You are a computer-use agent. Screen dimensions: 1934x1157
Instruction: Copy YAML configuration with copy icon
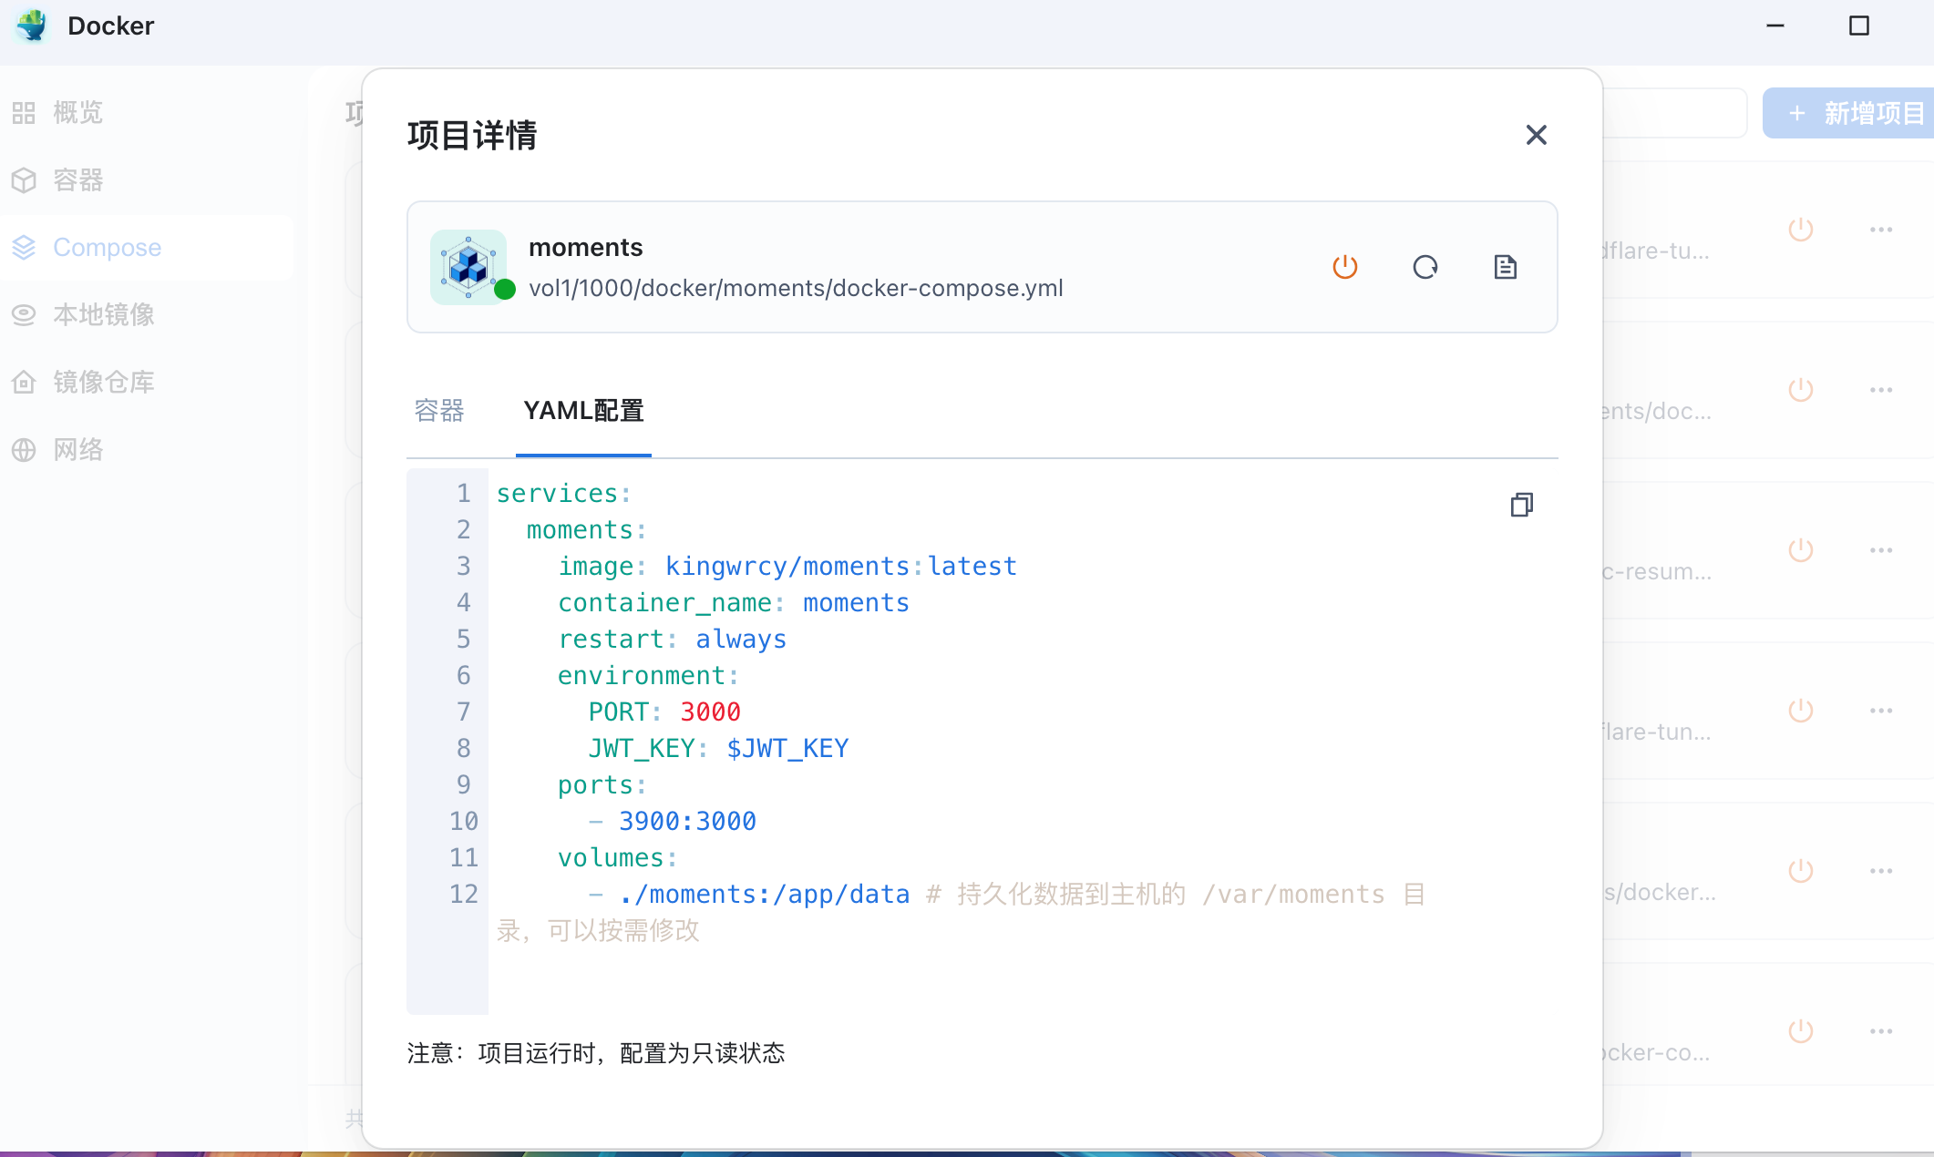(1521, 505)
